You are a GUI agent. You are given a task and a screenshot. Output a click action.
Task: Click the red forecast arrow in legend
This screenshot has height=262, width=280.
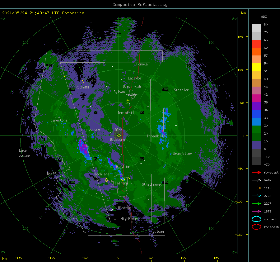(256, 172)
